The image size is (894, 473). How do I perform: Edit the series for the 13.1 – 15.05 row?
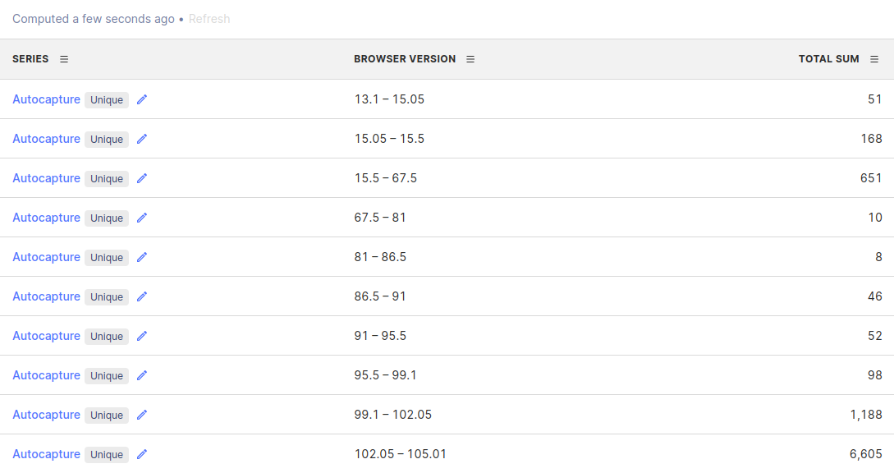point(141,99)
